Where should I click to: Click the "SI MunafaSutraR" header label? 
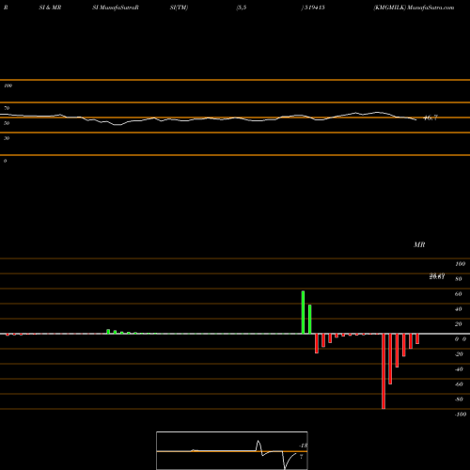116,8
